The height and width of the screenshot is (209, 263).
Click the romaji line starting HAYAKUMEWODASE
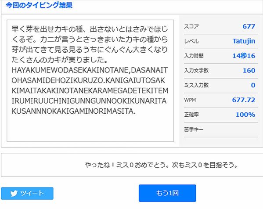(x=90, y=70)
